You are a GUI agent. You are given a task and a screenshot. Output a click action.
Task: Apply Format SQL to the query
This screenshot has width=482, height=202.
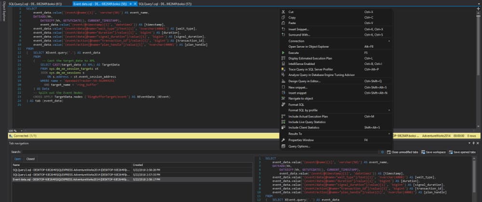pos(336,104)
